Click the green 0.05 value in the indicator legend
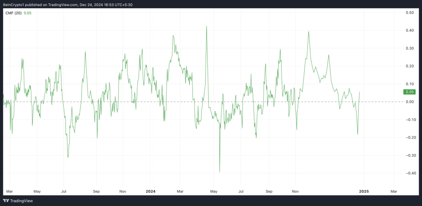 pyautogui.click(x=27, y=13)
